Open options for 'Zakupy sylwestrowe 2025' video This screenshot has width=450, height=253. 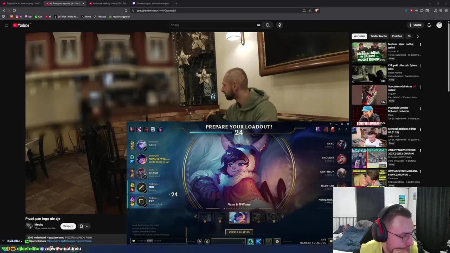coord(420,150)
